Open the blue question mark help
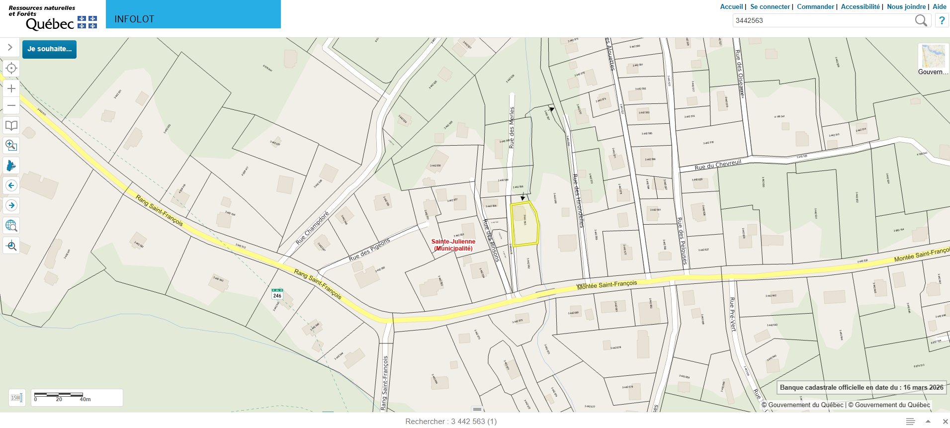This screenshot has width=950, height=428. tap(942, 20)
